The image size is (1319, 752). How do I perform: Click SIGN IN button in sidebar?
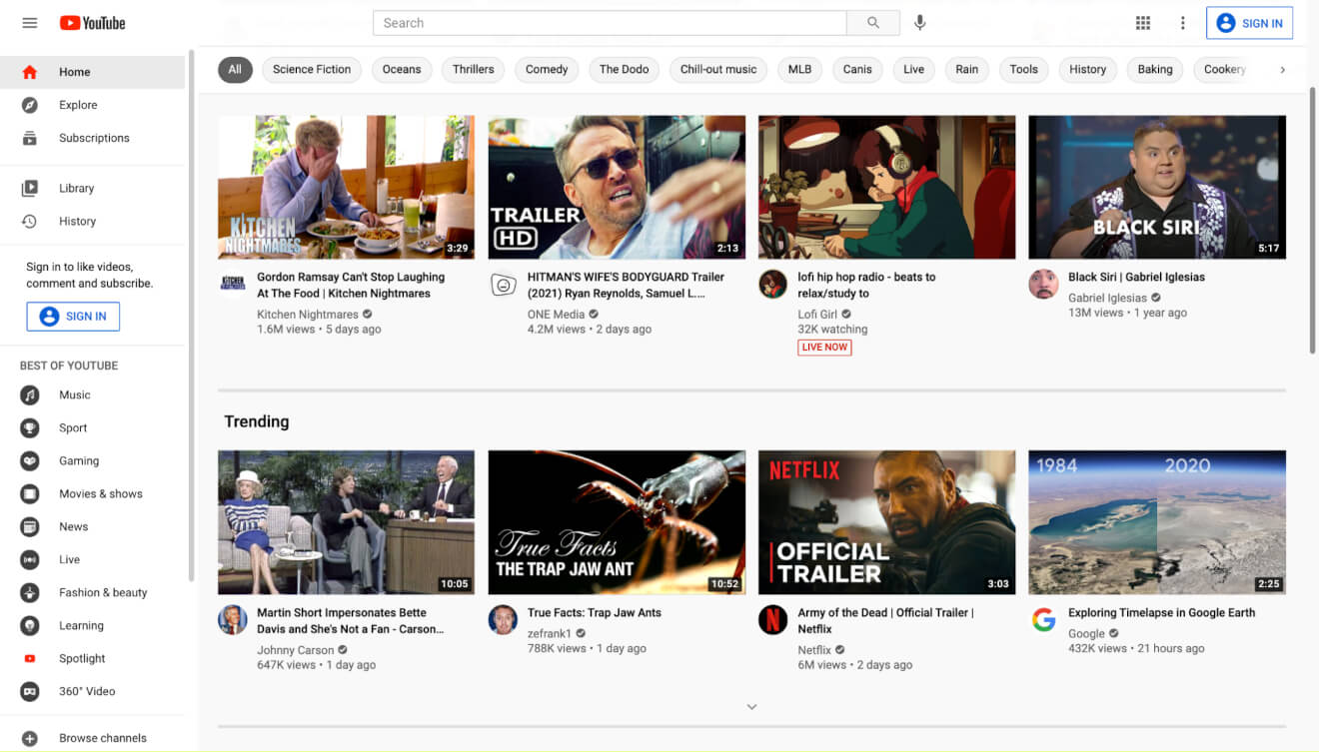(x=73, y=317)
